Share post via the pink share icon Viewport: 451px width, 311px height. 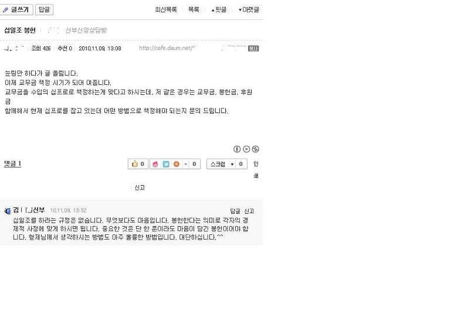pyautogui.click(x=155, y=164)
